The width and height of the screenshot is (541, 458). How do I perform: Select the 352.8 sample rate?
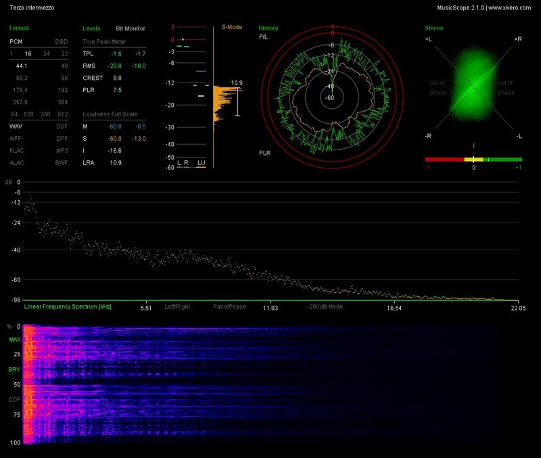[20, 102]
